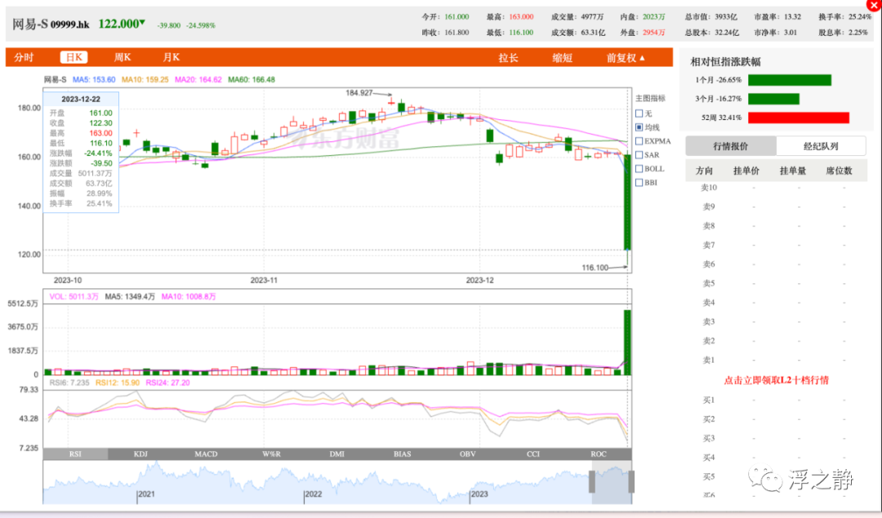Select the W%R sub-indicator tab
Screen dimensions: 882x518
coord(271,453)
